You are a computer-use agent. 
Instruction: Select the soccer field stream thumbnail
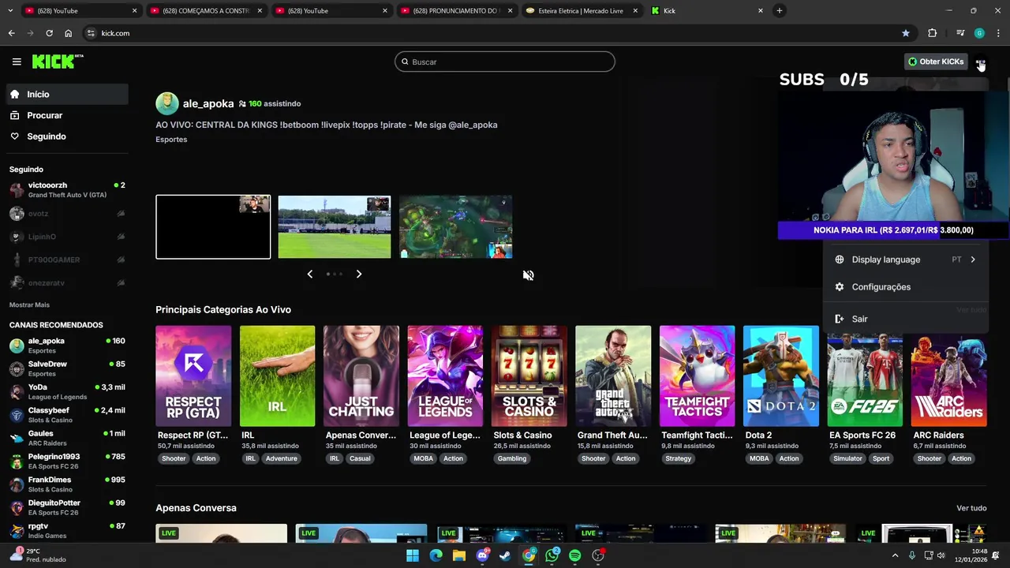pyautogui.click(x=335, y=227)
